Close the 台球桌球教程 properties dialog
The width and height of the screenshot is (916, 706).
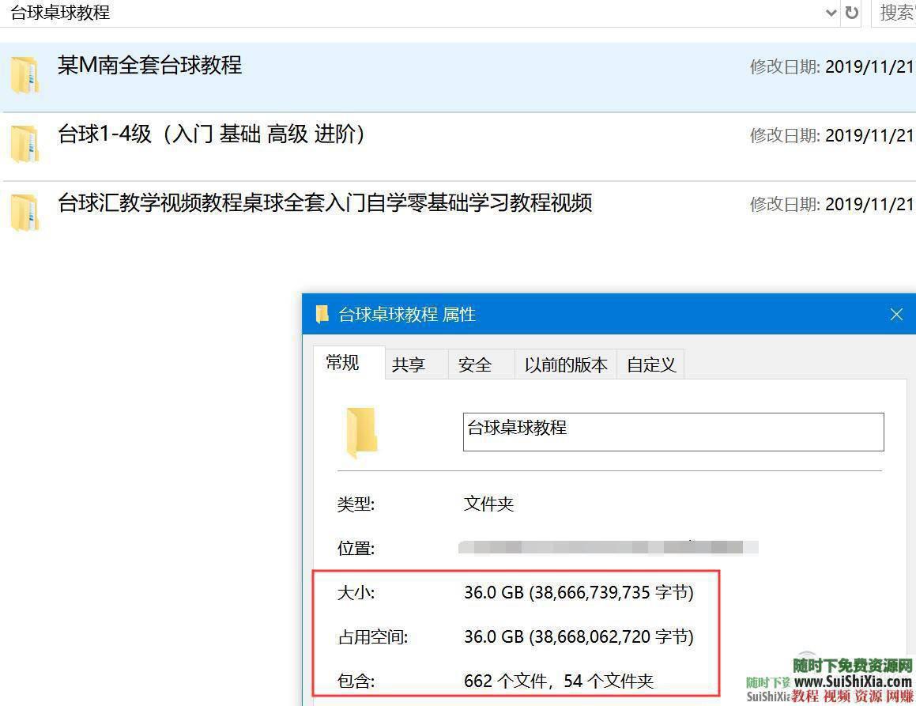point(896,314)
